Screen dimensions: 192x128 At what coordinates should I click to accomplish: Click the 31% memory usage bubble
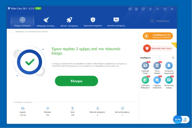(178, 120)
